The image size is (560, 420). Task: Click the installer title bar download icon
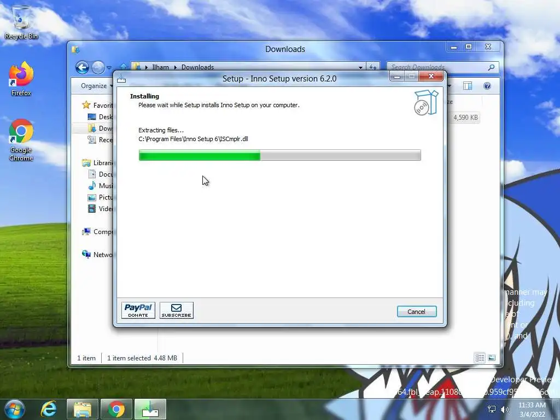(x=121, y=78)
